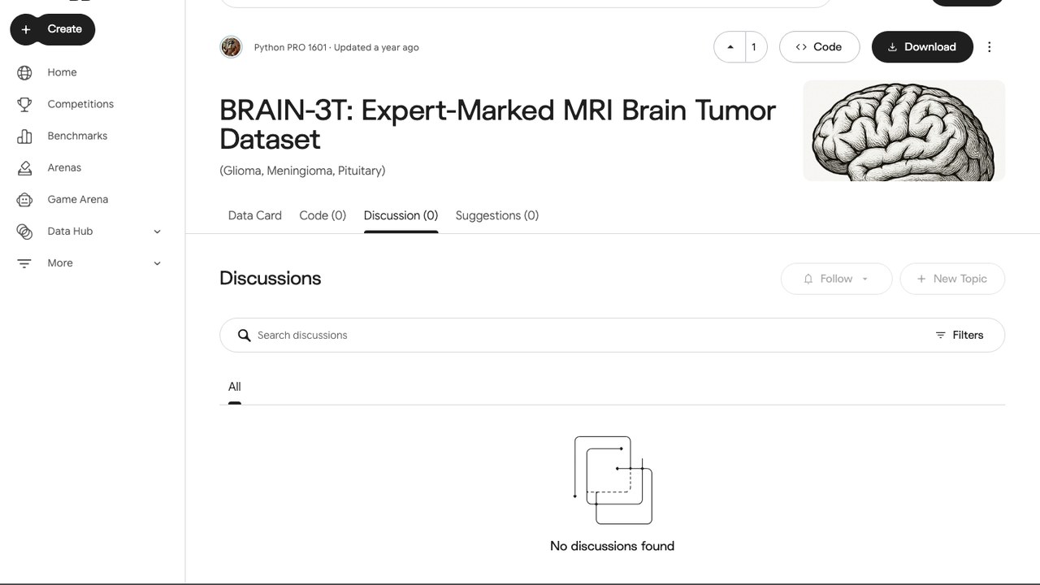The width and height of the screenshot is (1040, 585).
Task: Click the Data Hub sidebar icon
Action: (24, 232)
